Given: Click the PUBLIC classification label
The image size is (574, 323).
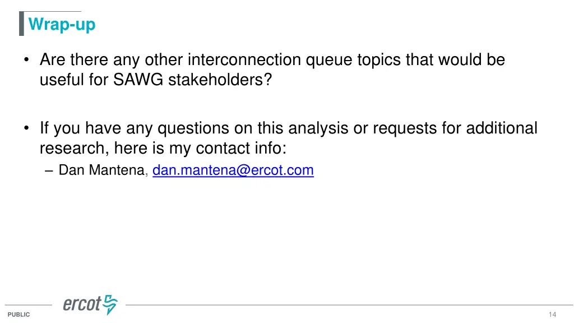Looking at the screenshot, I should [x=18, y=315].
